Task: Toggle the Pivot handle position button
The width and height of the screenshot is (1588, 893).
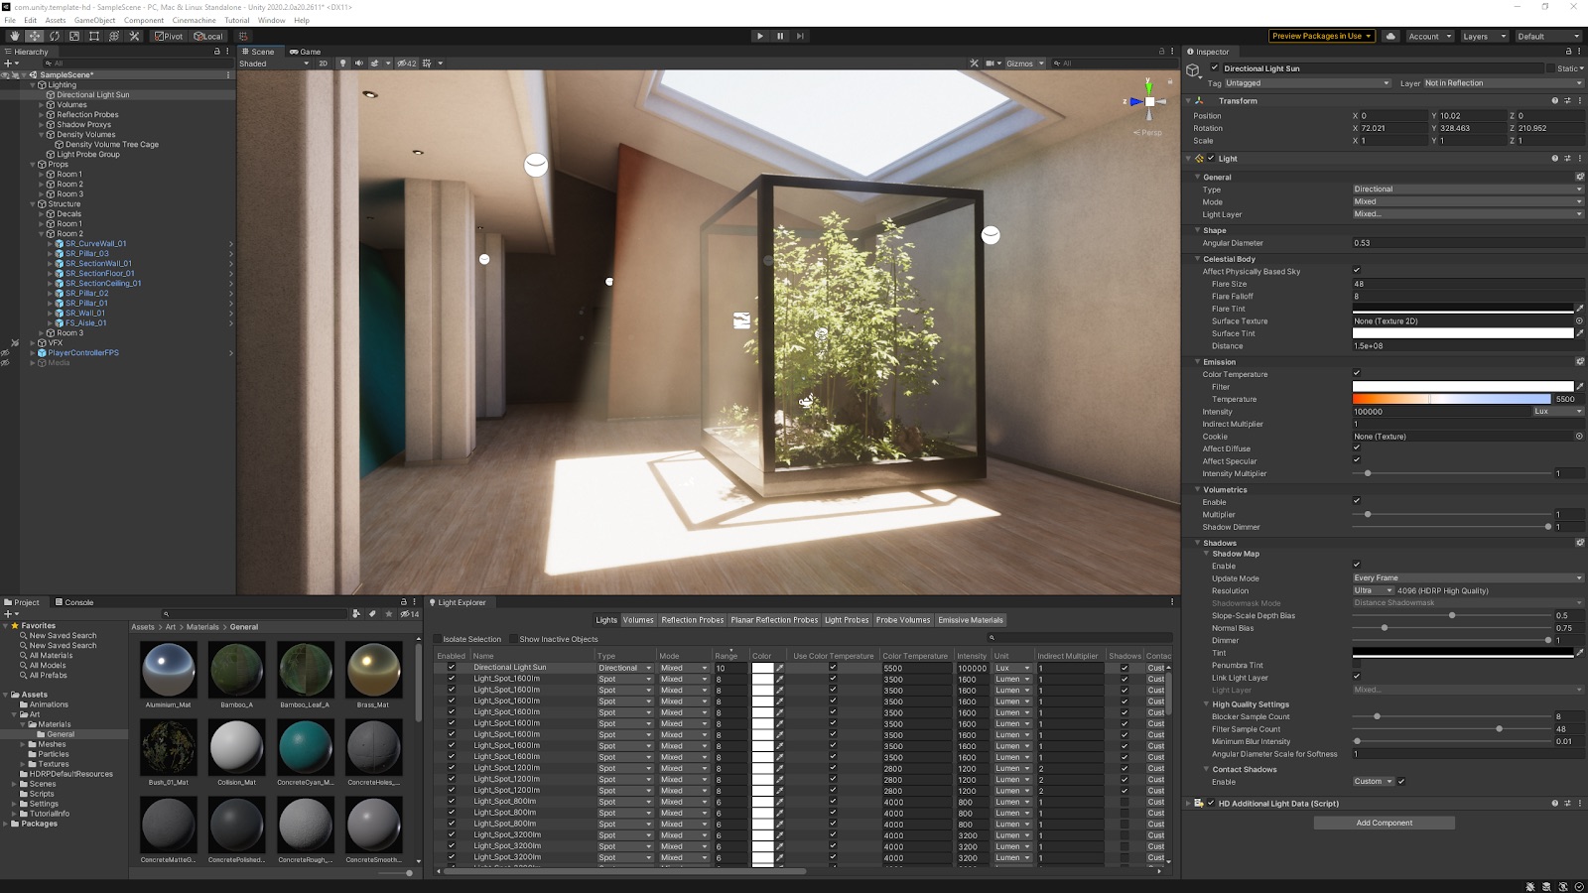Action: tap(167, 36)
